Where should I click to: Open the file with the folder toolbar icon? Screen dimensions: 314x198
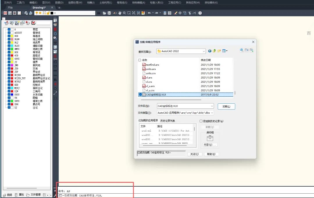point(105,13)
